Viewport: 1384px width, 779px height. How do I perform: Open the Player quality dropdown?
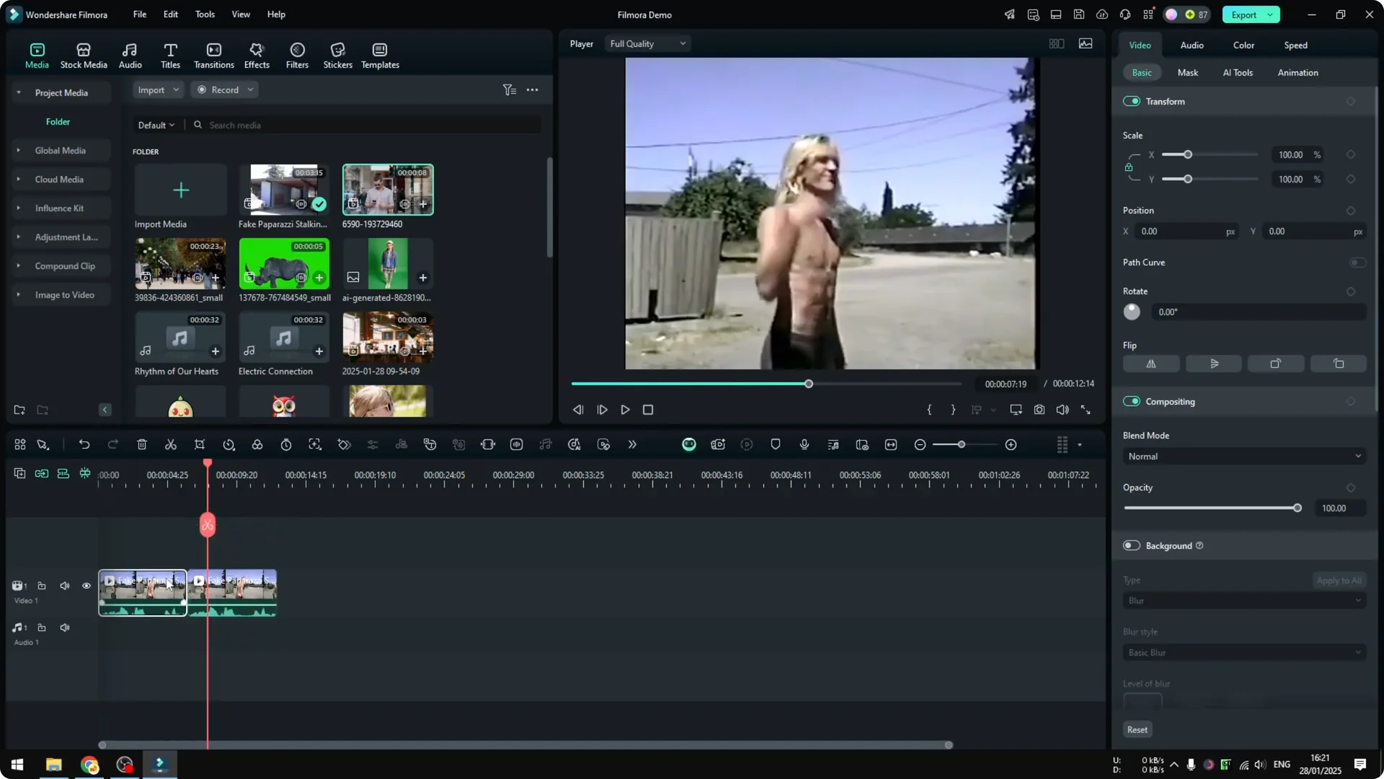647,43
